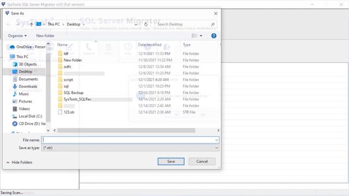
Task: Collapse folders with Hide Folders
Action: tap(20, 162)
